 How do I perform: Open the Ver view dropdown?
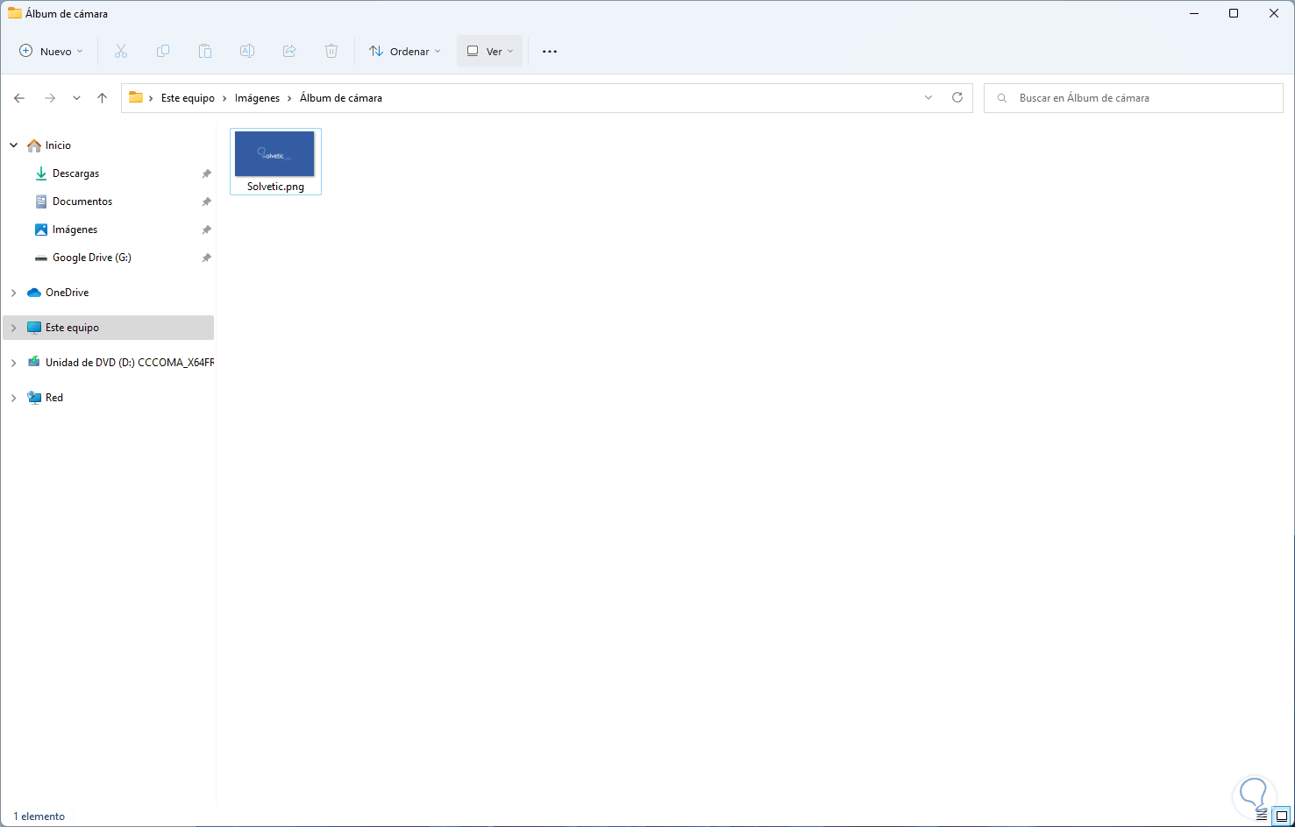point(489,52)
